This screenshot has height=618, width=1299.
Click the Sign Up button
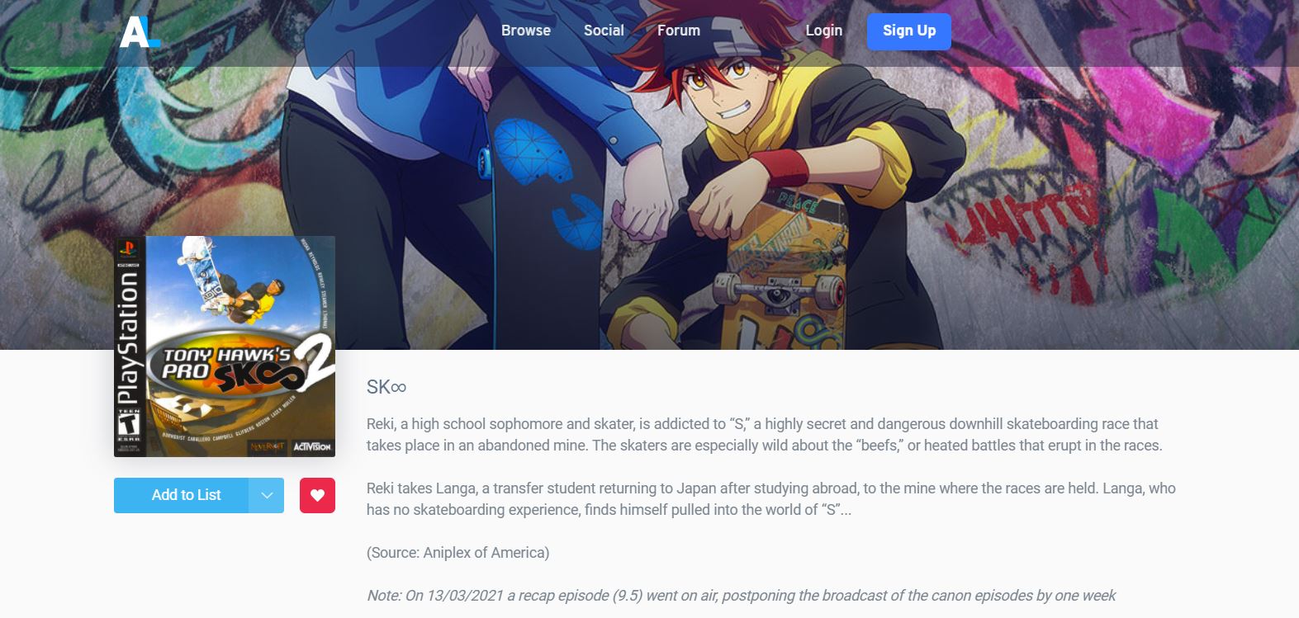pyautogui.click(x=909, y=31)
